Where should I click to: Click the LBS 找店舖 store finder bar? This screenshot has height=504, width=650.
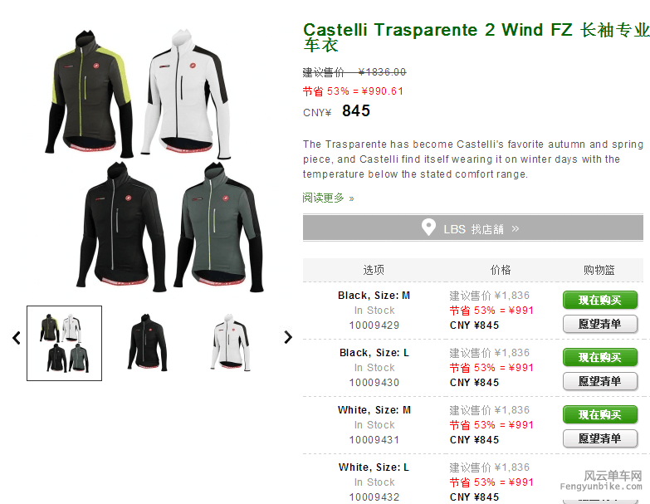click(x=473, y=228)
